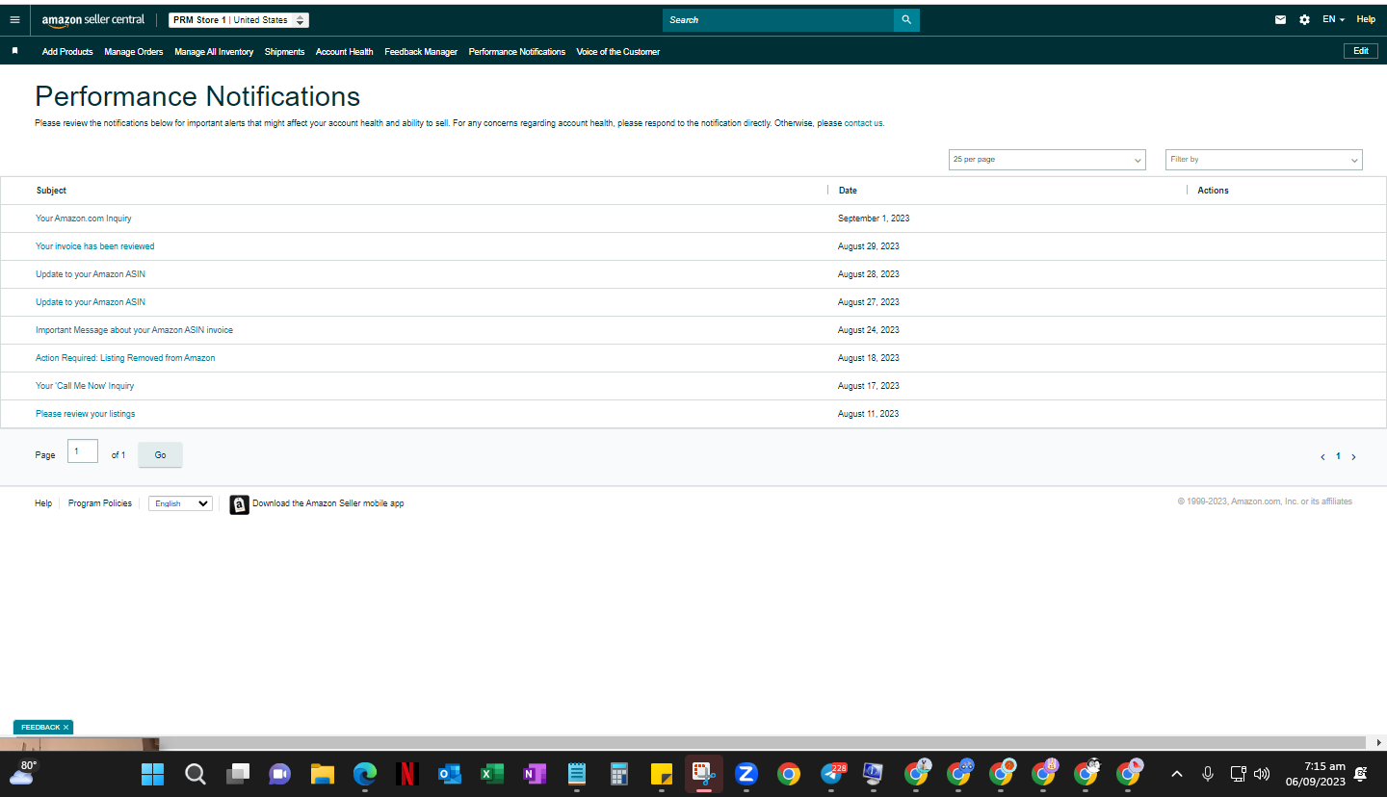Open OneNote from the taskbar
Viewport: 1387px width, 797px height.
535,774
